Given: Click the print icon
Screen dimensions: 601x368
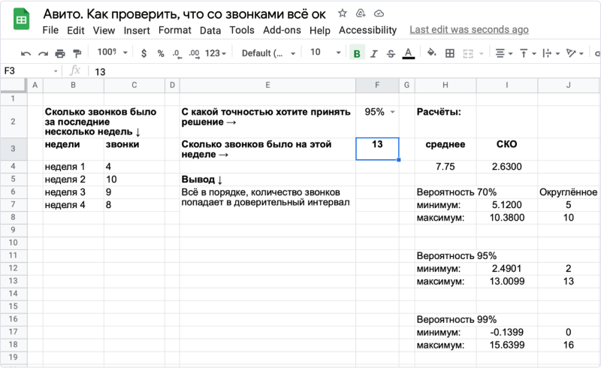Looking at the screenshot, I should 59,53.
